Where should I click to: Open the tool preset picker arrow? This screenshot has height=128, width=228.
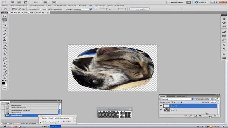9,9
